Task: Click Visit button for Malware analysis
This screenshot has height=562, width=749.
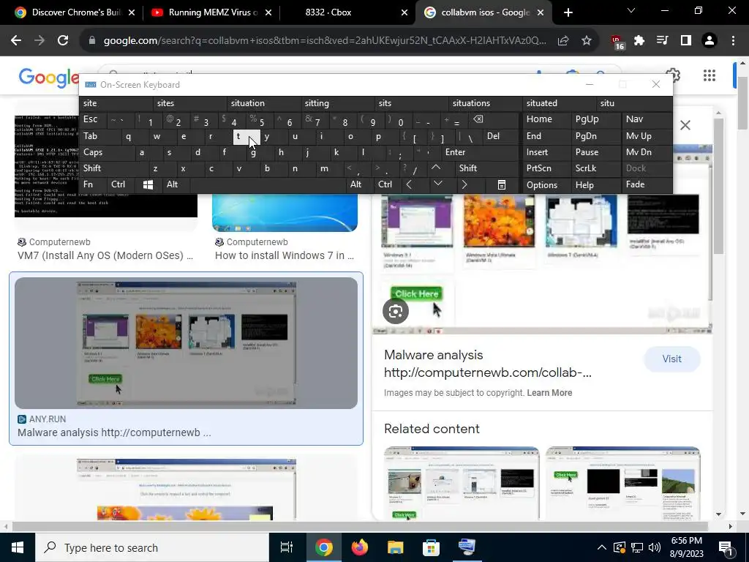Action: 671,359
